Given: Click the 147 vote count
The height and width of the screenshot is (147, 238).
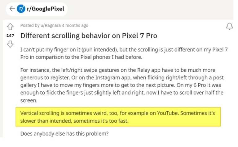Looking at the screenshot, I should coord(10,36).
